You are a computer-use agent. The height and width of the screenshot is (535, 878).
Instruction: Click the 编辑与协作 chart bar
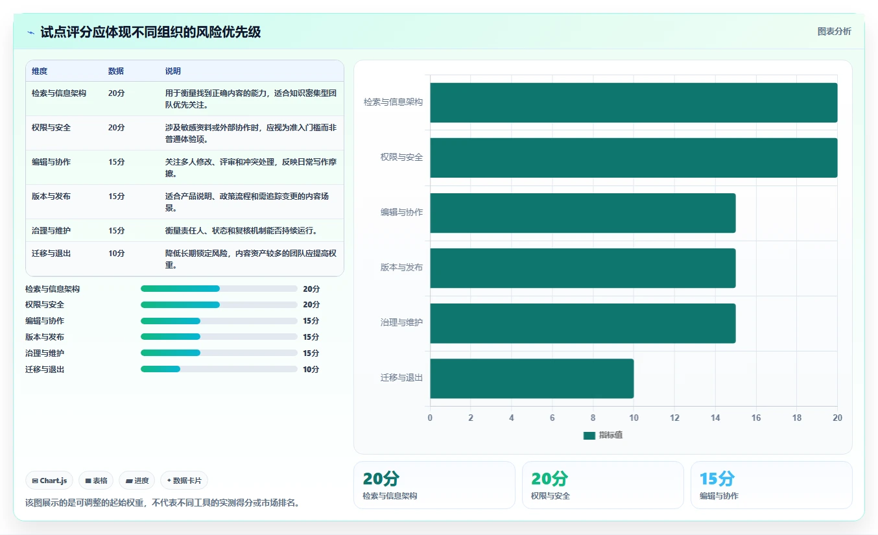(582, 213)
